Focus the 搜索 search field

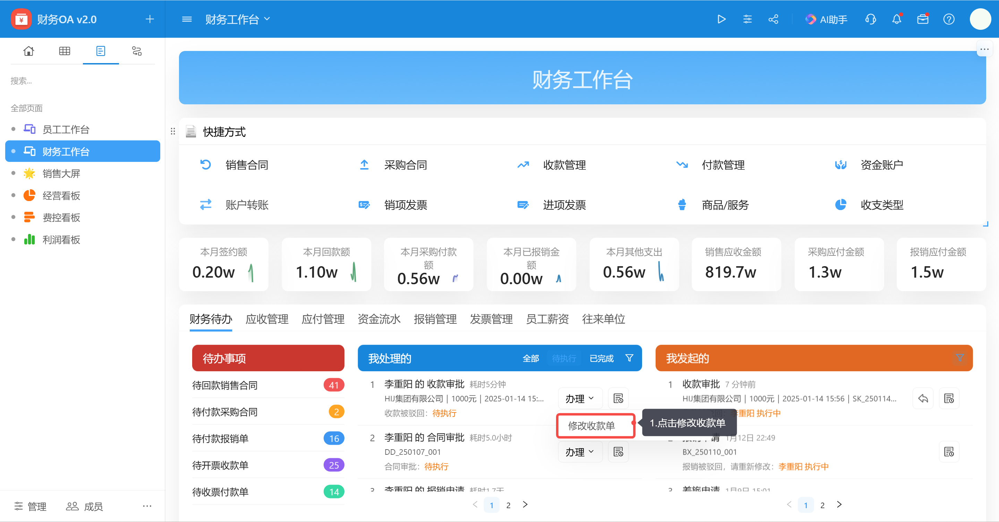(x=83, y=81)
